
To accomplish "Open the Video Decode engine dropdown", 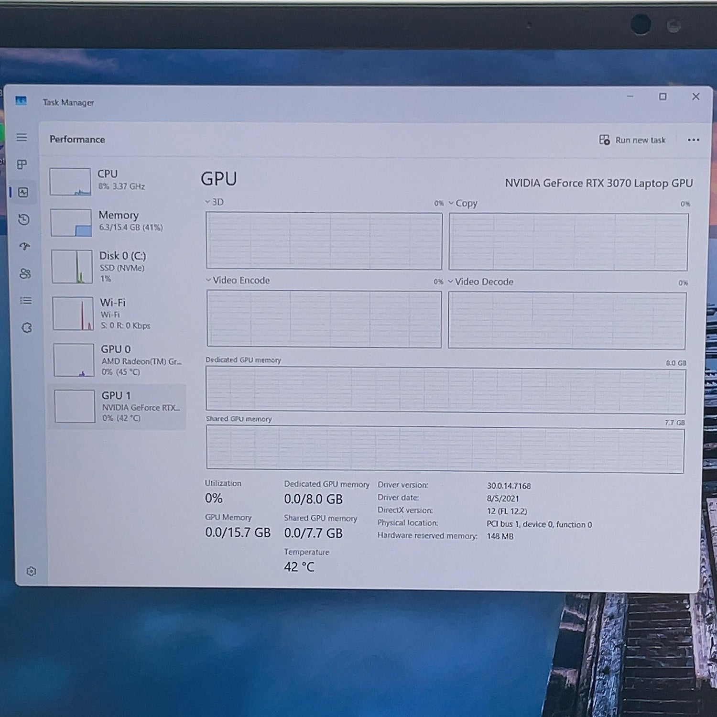I will pyautogui.click(x=480, y=282).
